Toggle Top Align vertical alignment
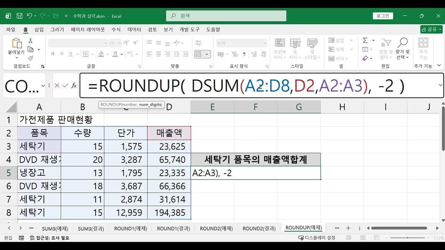 [149, 42]
